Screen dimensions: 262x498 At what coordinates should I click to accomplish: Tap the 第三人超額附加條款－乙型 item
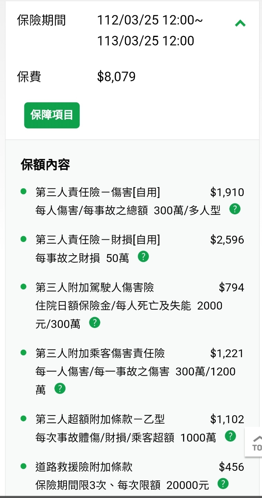(x=100, y=419)
